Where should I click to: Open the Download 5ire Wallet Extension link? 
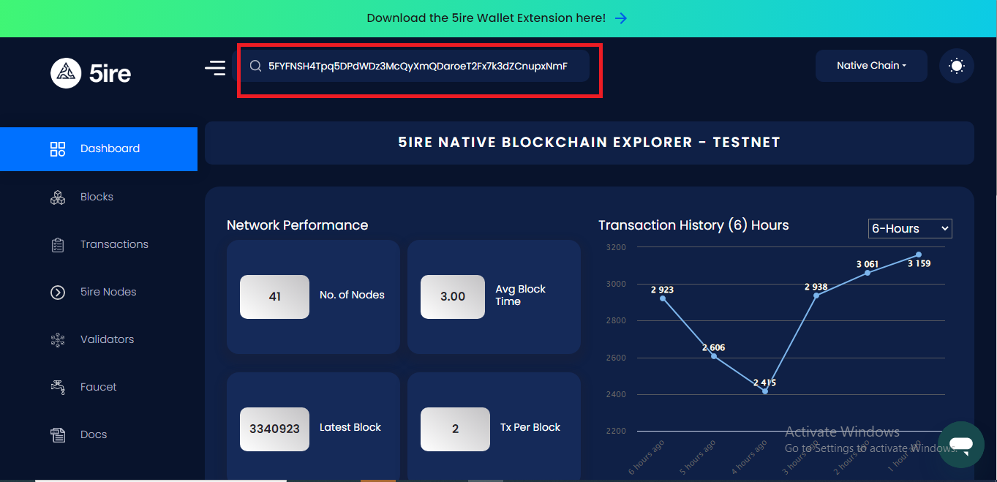coord(486,18)
